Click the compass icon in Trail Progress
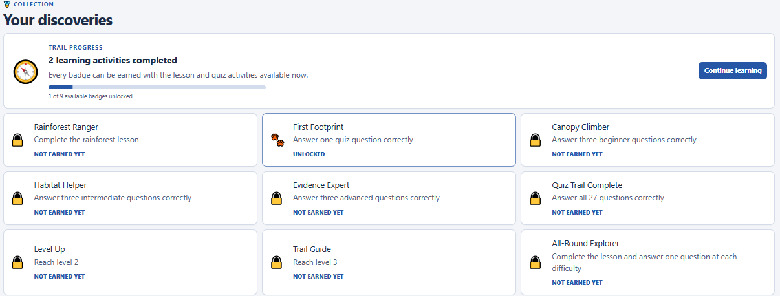780x296 pixels. (x=26, y=71)
